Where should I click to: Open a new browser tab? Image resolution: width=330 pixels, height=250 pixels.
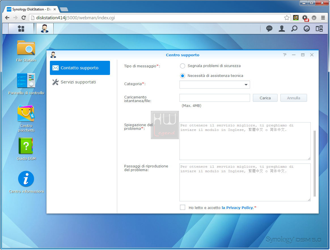point(64,9)
